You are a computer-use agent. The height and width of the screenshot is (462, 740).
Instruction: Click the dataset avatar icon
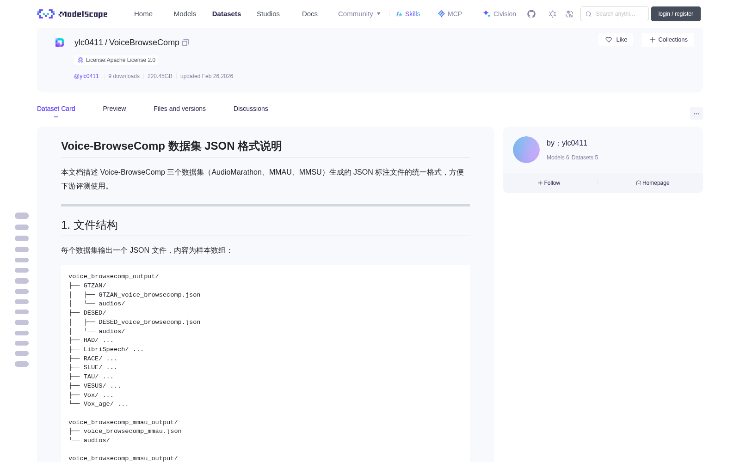click(x=60, y=43)
